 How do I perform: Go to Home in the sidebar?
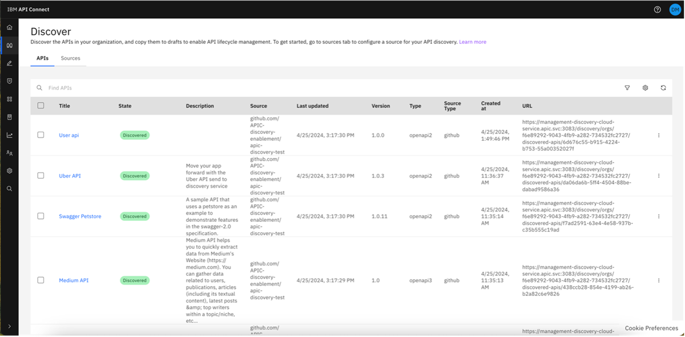[9, 27]
